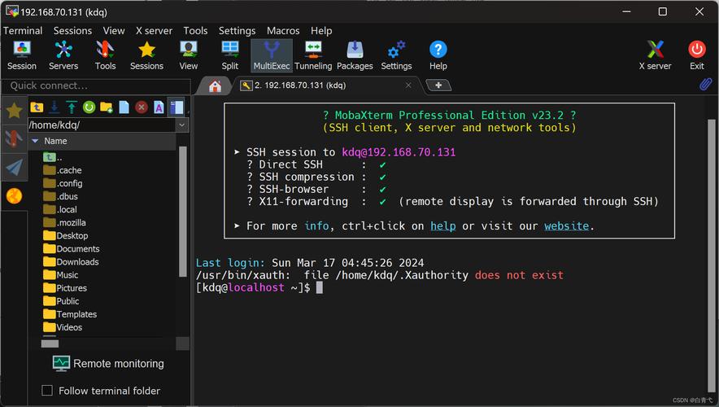This screenshot has width=719, height=407.
Task: Open the remote path dropdown
Action: click(181, 125)
